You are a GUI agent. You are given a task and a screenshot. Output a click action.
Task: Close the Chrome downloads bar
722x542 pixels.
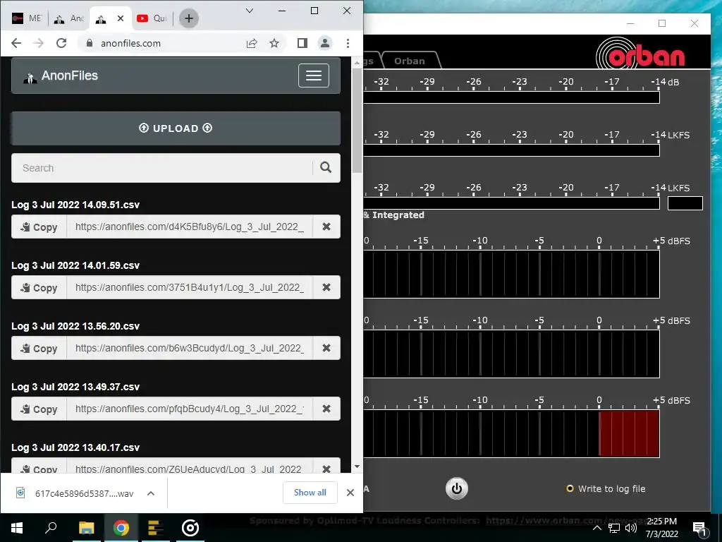tap(350, 493)
